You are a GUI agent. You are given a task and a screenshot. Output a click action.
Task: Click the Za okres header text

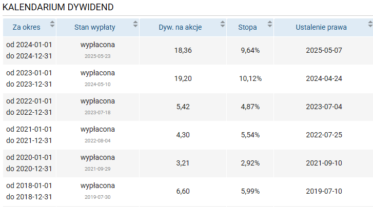[26, 27]
